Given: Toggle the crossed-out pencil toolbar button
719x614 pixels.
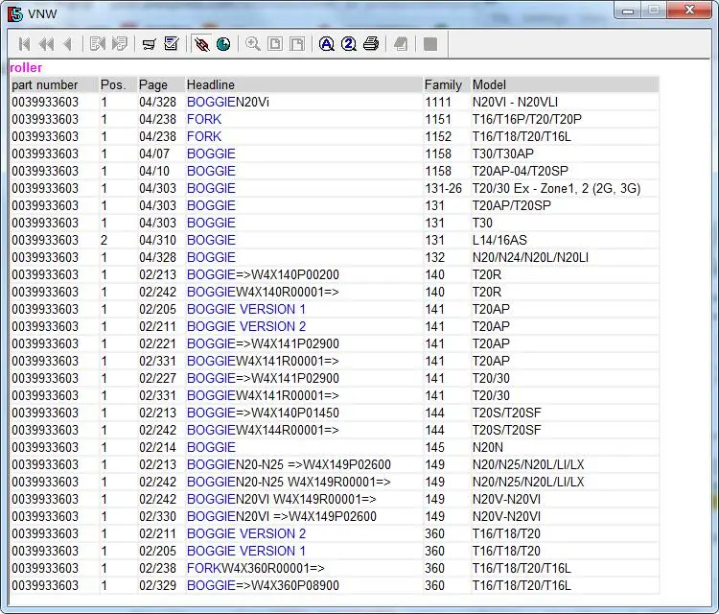Looking at the screenshot, I should (201, 44).
